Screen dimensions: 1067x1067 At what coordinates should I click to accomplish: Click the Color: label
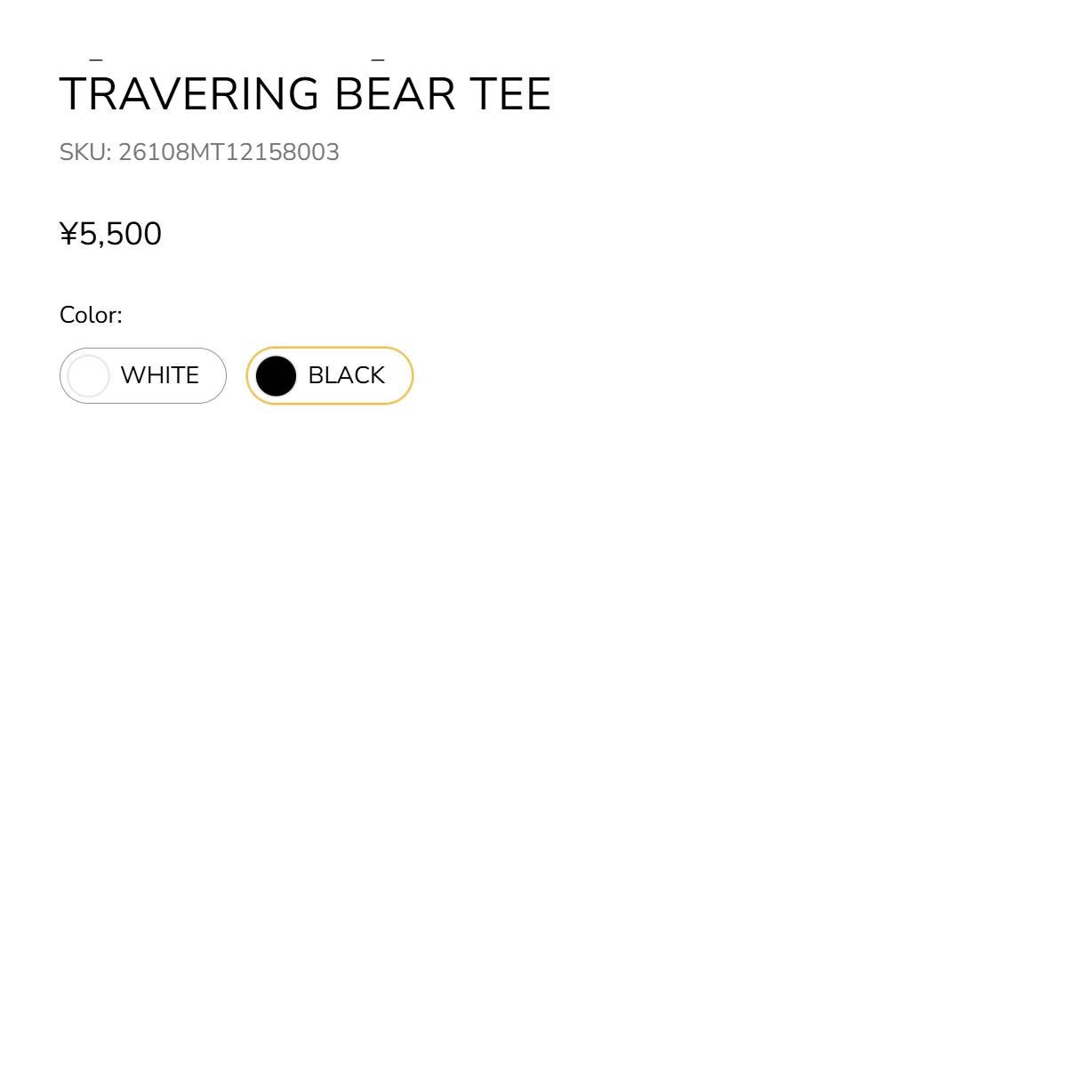(91, 315)
